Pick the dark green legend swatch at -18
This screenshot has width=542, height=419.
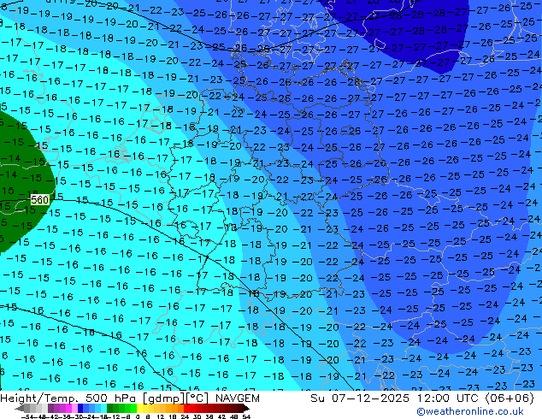110,408
